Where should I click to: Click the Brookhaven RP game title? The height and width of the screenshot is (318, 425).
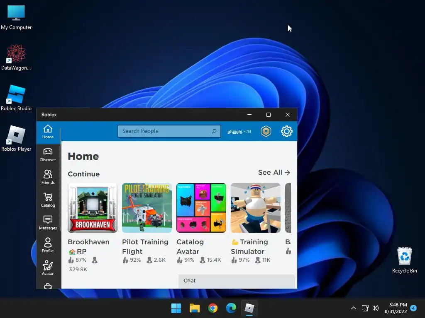tap(89, 247)
